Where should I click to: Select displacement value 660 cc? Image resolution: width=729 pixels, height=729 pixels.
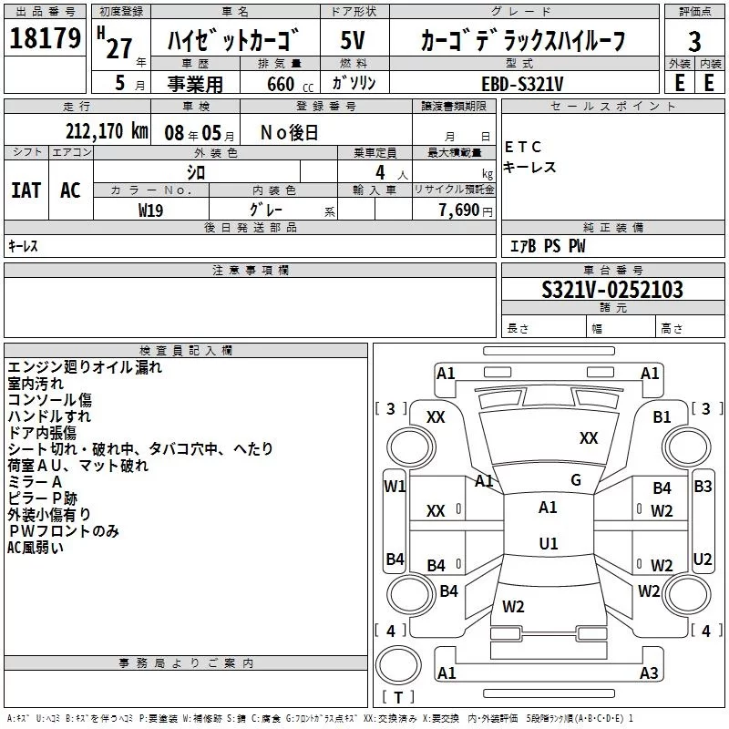click(291, 84)
